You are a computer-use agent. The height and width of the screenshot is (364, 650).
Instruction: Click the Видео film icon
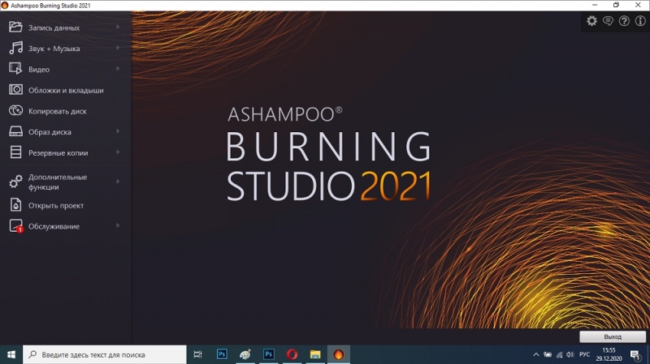pos(15,69)
